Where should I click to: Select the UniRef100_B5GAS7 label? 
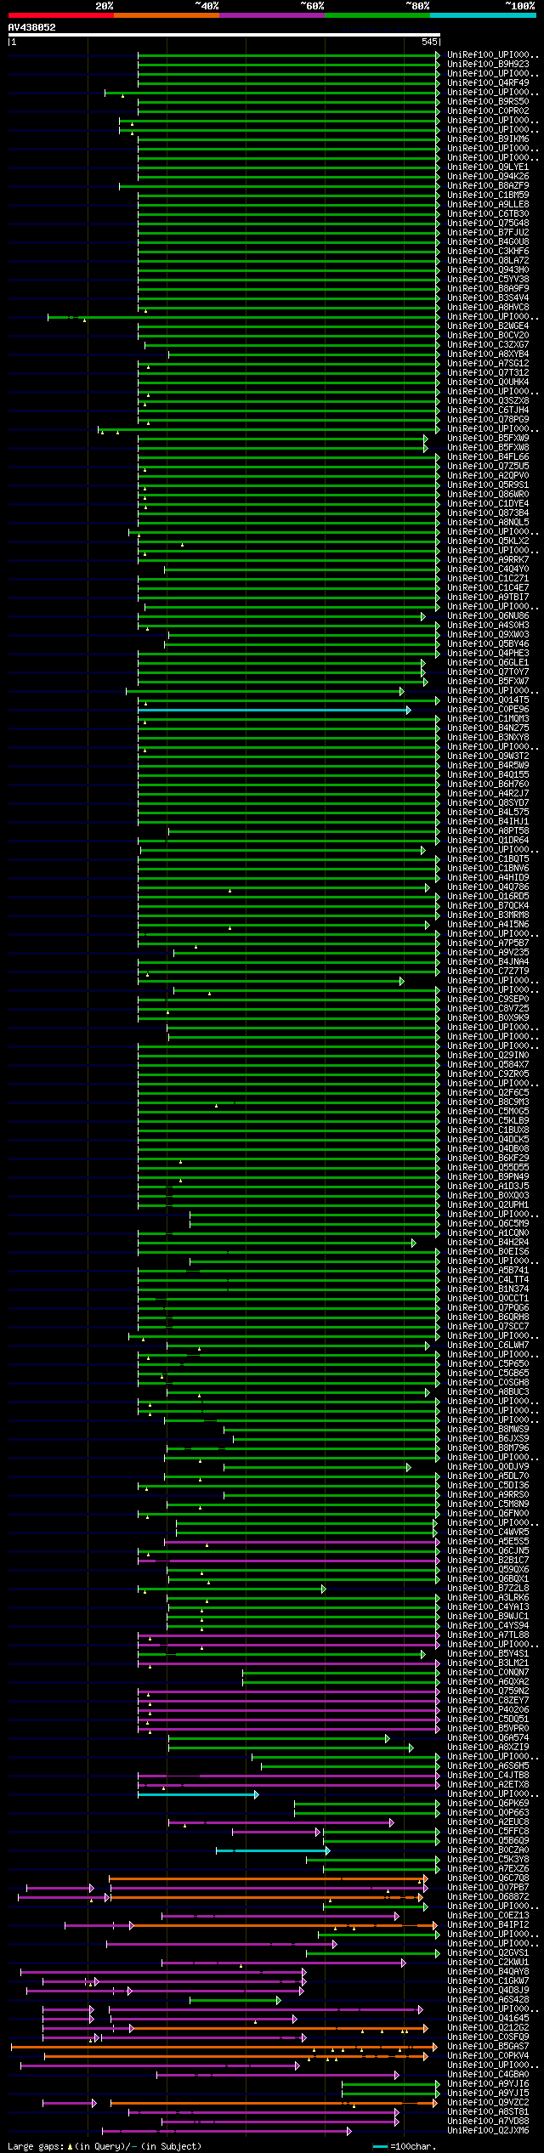(488, 2046)
